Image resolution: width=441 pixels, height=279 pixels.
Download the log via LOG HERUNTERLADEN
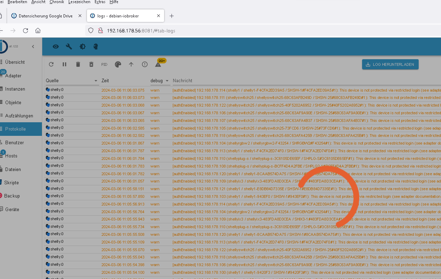pos(390,64)
